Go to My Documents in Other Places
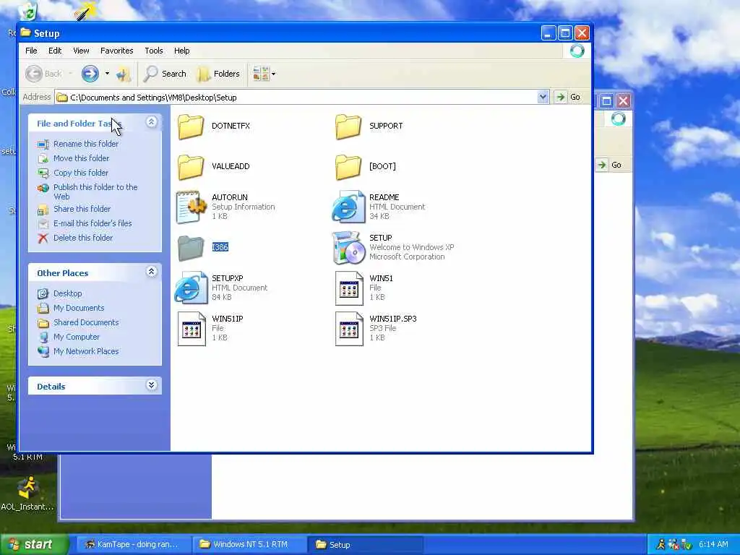The image size is (740, 555). click(x=79, y=308)
